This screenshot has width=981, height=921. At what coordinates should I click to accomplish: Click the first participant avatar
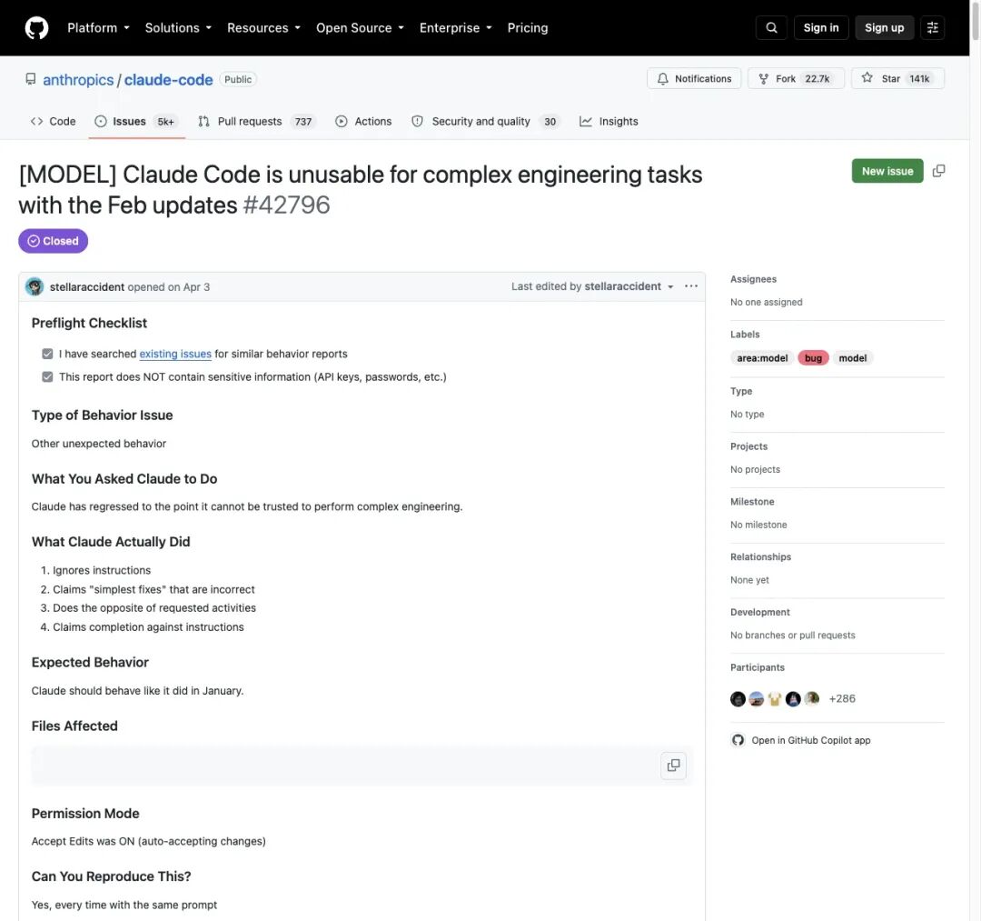[x=738, y=699]
